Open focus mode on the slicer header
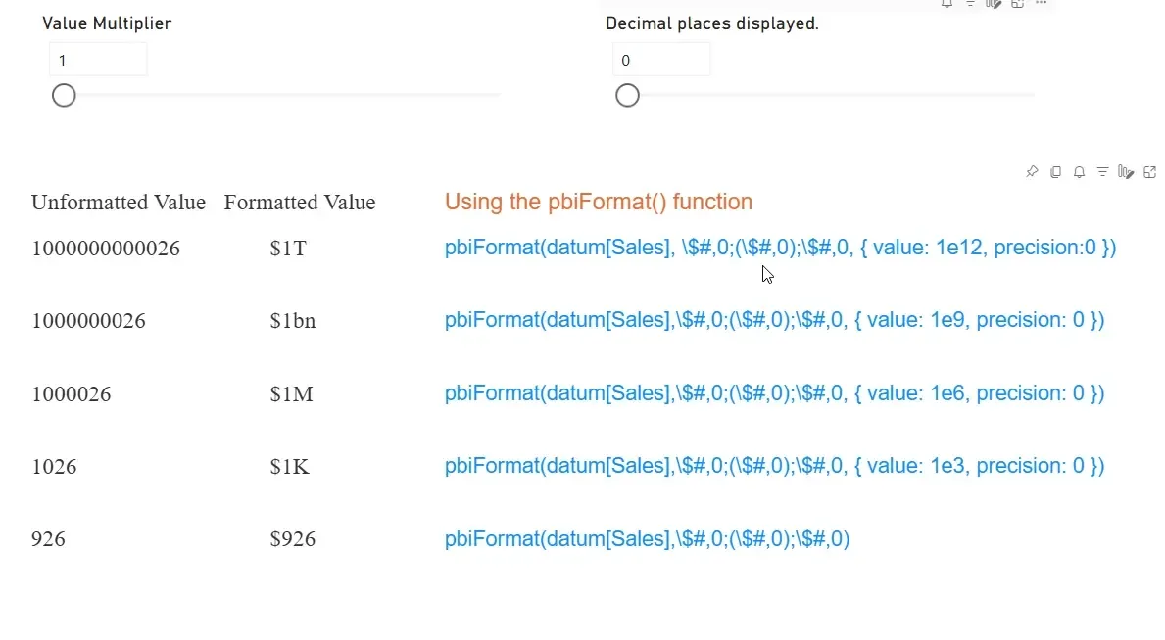The width and height of the screenshot is (1165, 640). point(1017,4)
